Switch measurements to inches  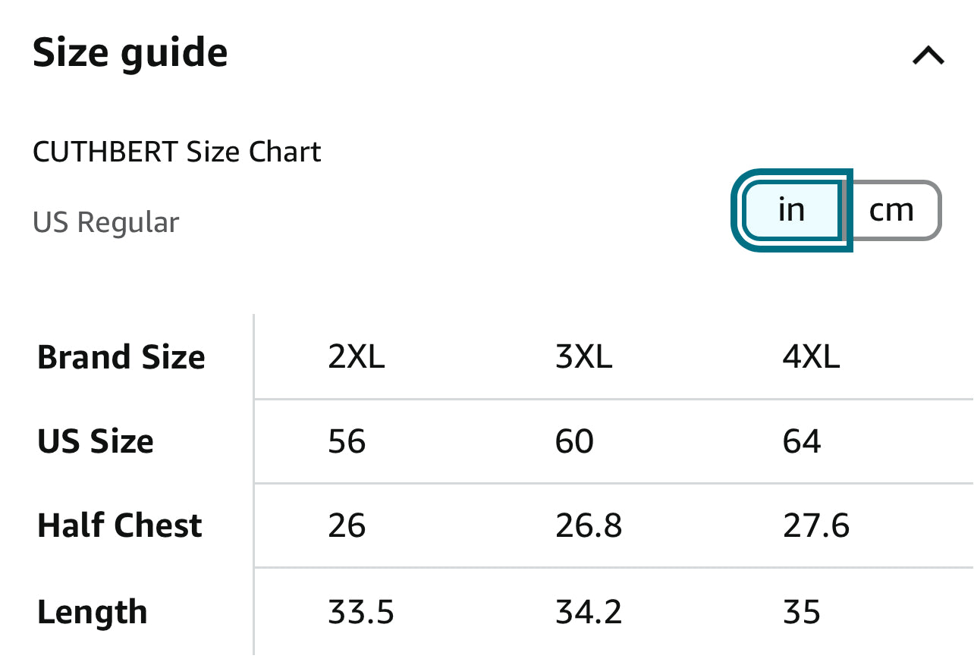(791, 210)
